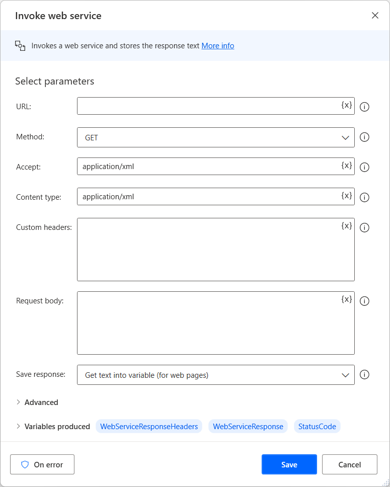Open the On error settings
Screen dimensions: 390x487
tap(42, 464)
